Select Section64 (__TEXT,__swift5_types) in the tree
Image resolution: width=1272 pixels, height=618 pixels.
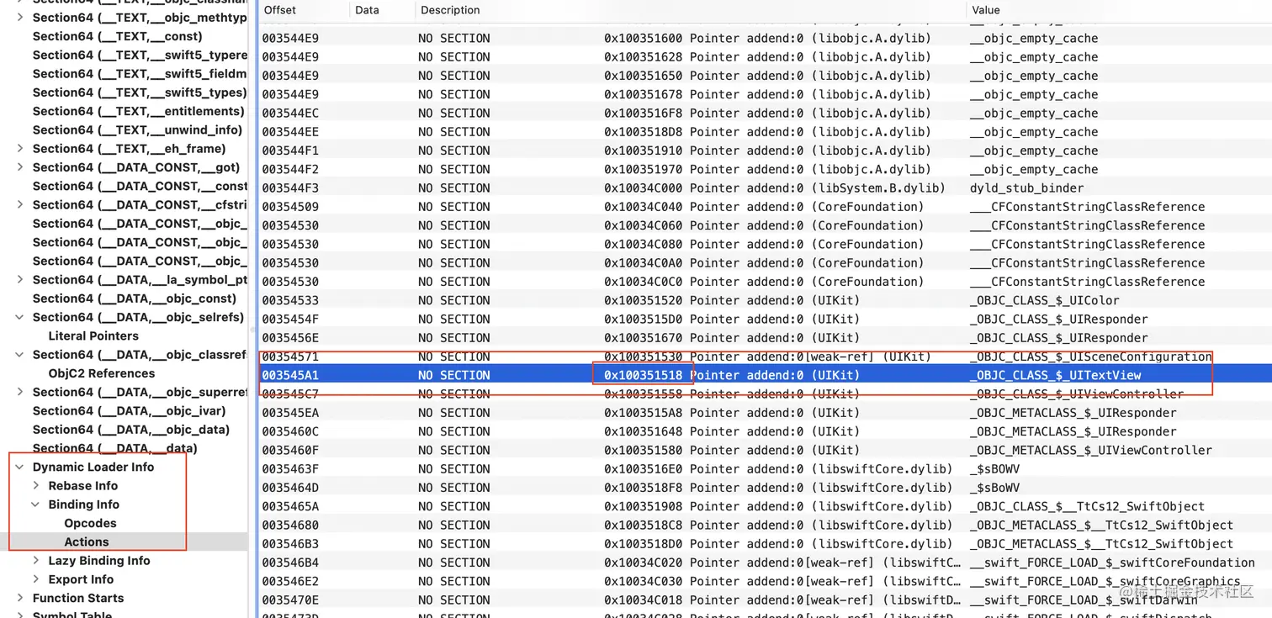140,92
